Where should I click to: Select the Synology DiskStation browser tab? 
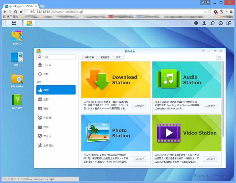pos(21,6)
